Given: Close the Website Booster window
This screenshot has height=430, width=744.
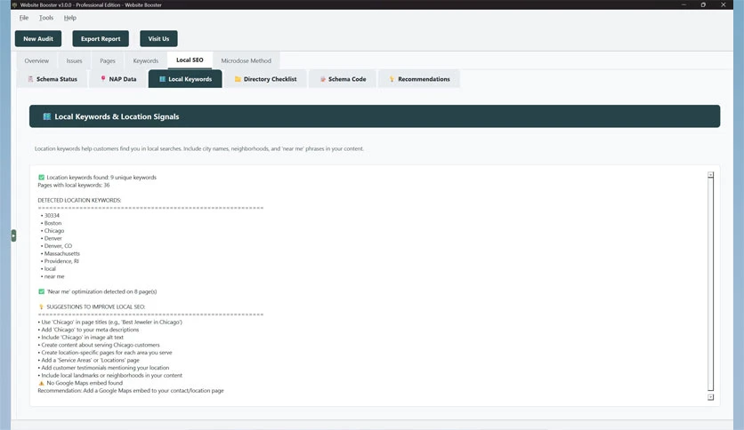Looking at the screenshot, I should (724, 4).
